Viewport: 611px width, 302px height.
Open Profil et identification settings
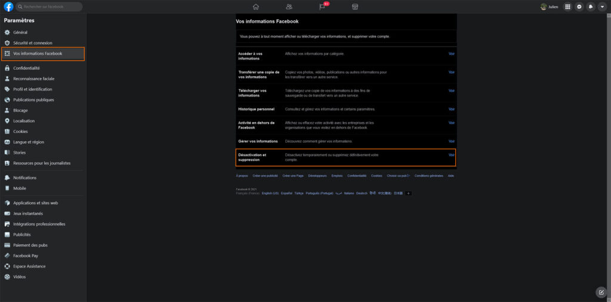click(x=43, y=89)
